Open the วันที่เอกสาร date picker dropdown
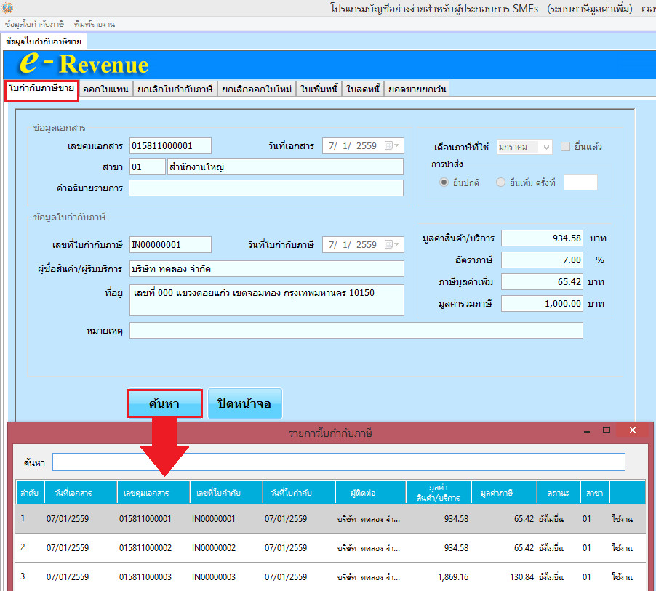This screenshot has height=591, width=656. coord(391,146)
